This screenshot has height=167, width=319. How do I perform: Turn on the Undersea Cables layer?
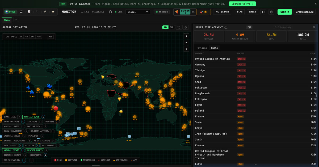[12, 136]
